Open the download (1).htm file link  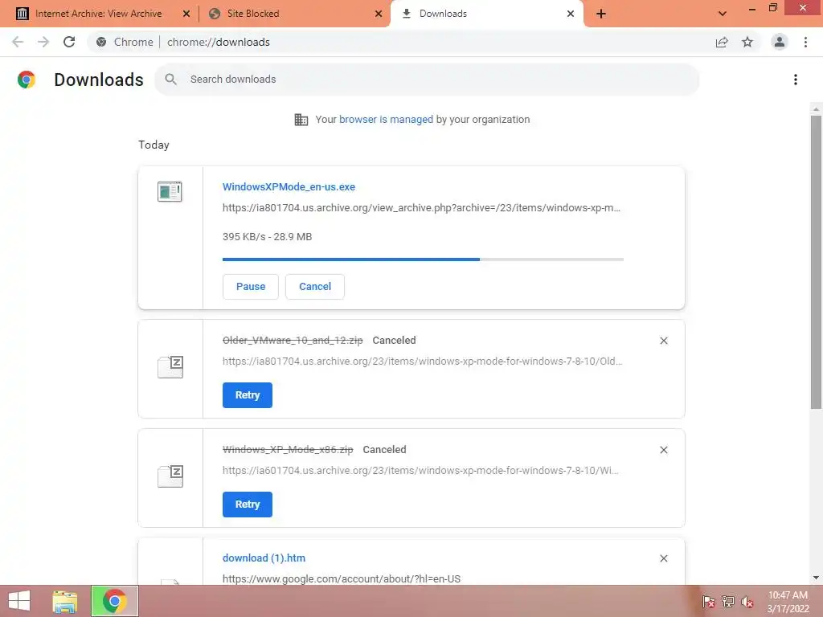click(264, 558)
